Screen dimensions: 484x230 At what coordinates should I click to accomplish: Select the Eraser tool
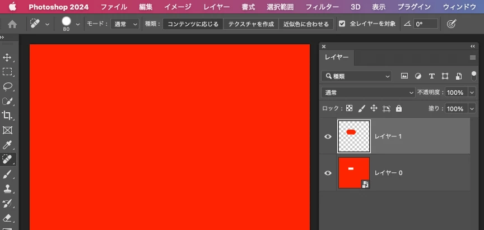click(7, 218)
